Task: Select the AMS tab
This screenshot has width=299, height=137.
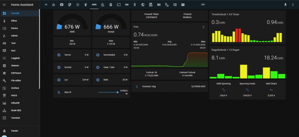Action: click(94, 5)
